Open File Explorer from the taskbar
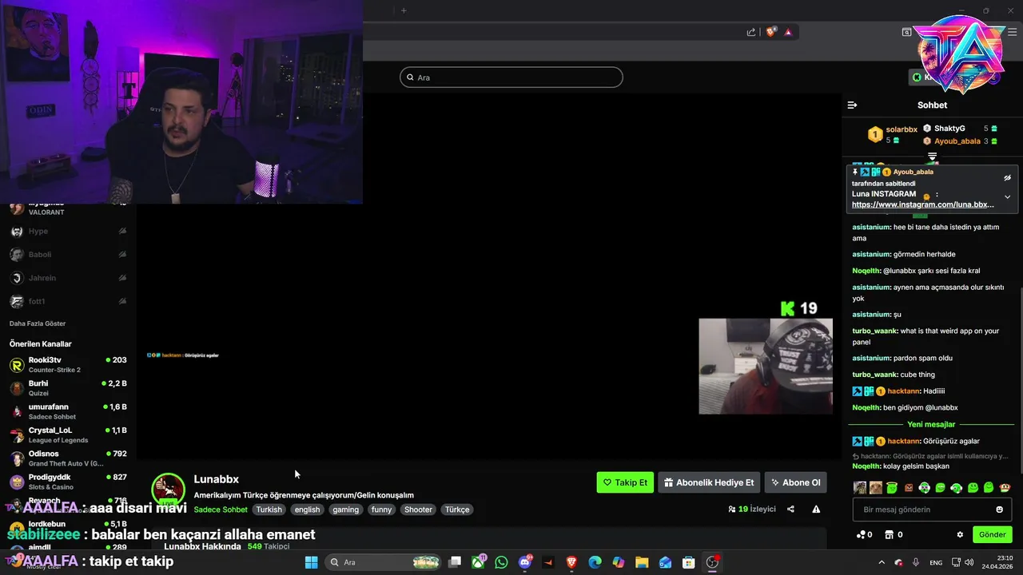The width and height of the screenshot is (1023, 575). pyautogui.click(x=642, y=562)
